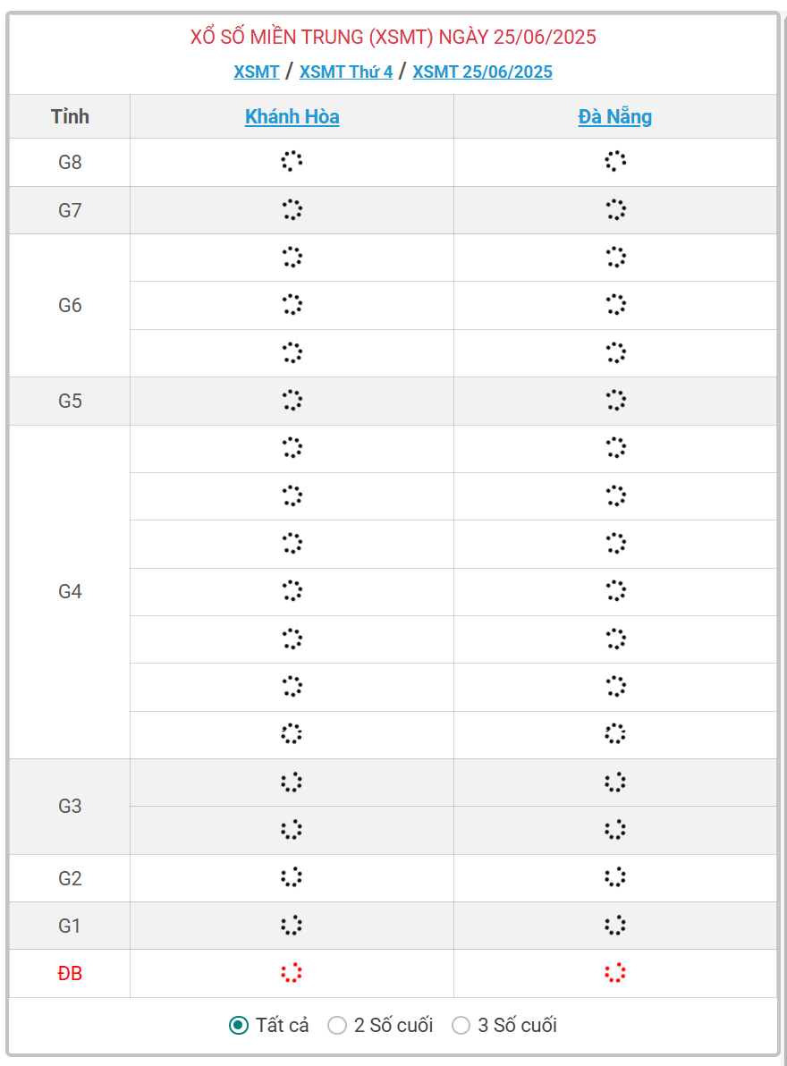Click the ĐB special prize row label
Viewport: 787px width, 1066px height.
[x=70, y=974]
